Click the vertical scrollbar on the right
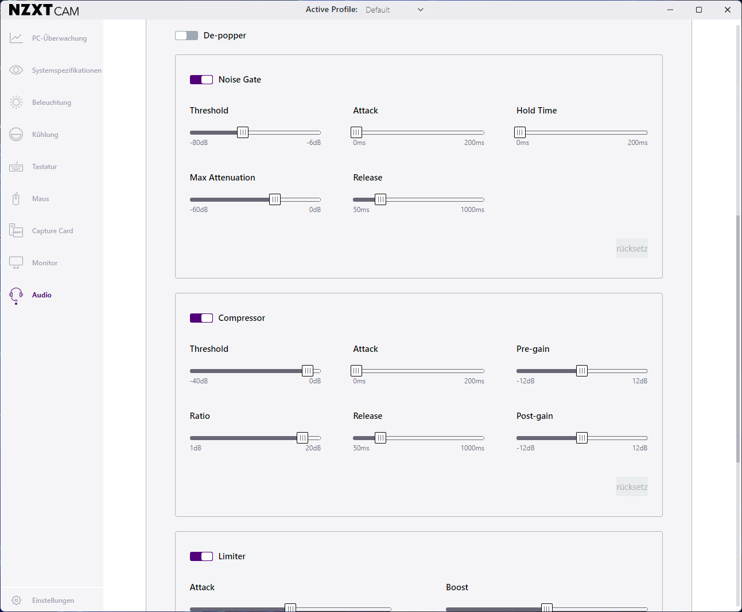The height and width of the screenshot is (612, 742). (x=738, y=338)
